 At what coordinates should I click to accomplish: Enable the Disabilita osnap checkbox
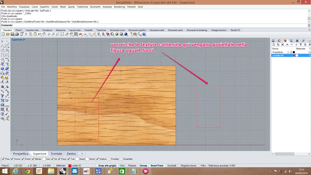[121, 159]
